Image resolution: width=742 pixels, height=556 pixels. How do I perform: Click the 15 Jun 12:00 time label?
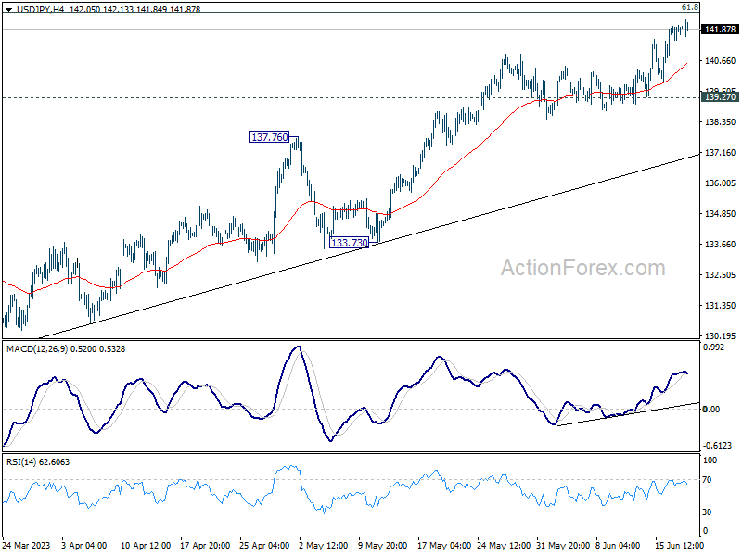point(679,545)
